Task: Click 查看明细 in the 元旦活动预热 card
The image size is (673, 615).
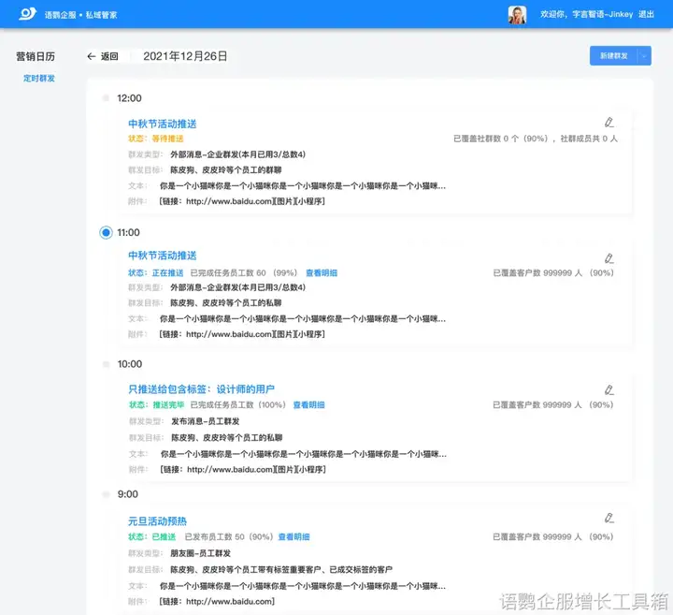Action: (294, 537)
